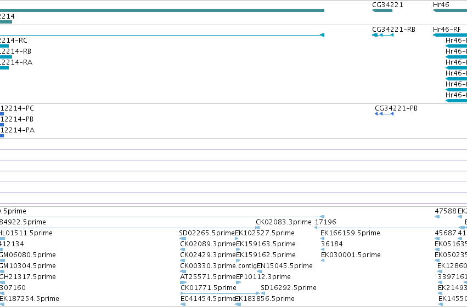Screen dimensions: 467x307
Task: Select the 45687 EST label
Action: click(446, 233)
